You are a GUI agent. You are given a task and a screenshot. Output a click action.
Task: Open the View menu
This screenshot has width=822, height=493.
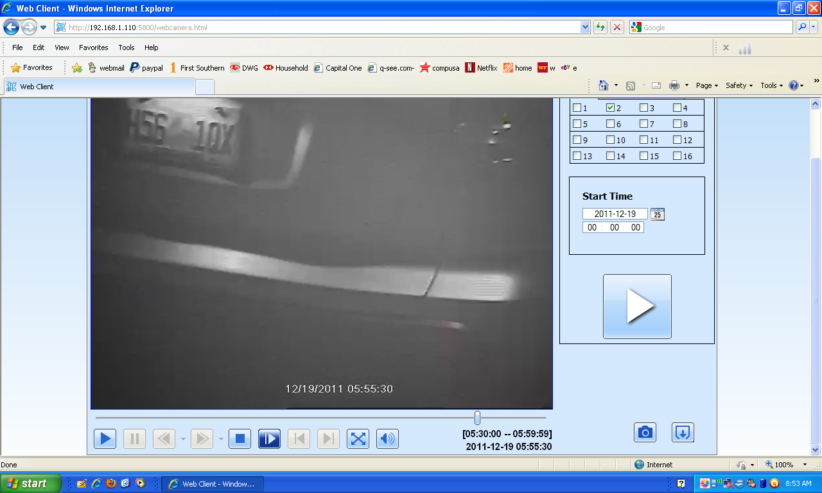62,48
